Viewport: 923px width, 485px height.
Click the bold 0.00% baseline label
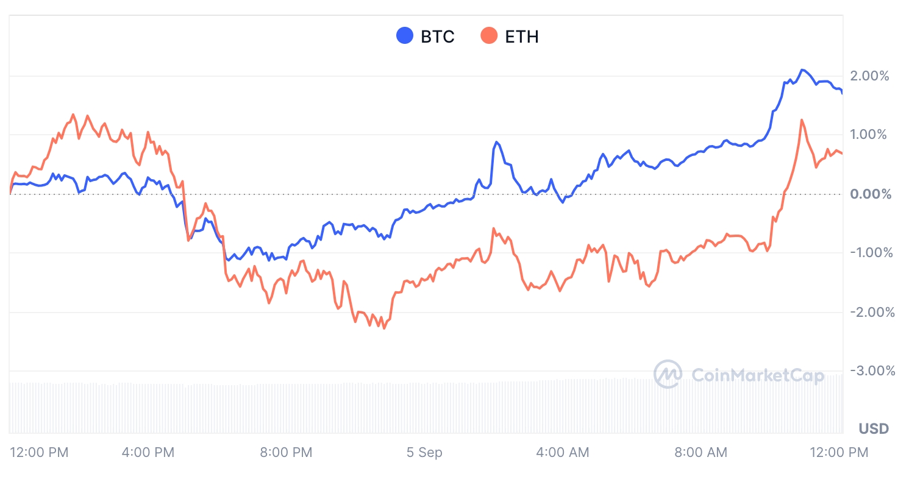point(871,194)
